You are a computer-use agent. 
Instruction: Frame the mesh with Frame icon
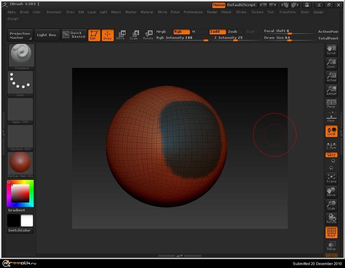pyautogui.click(x=331, y=178)
